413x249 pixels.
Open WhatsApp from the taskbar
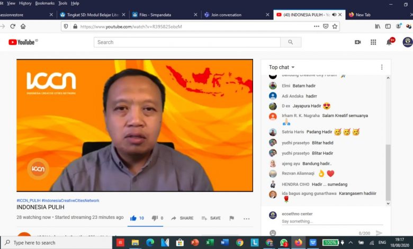(284, 243)
